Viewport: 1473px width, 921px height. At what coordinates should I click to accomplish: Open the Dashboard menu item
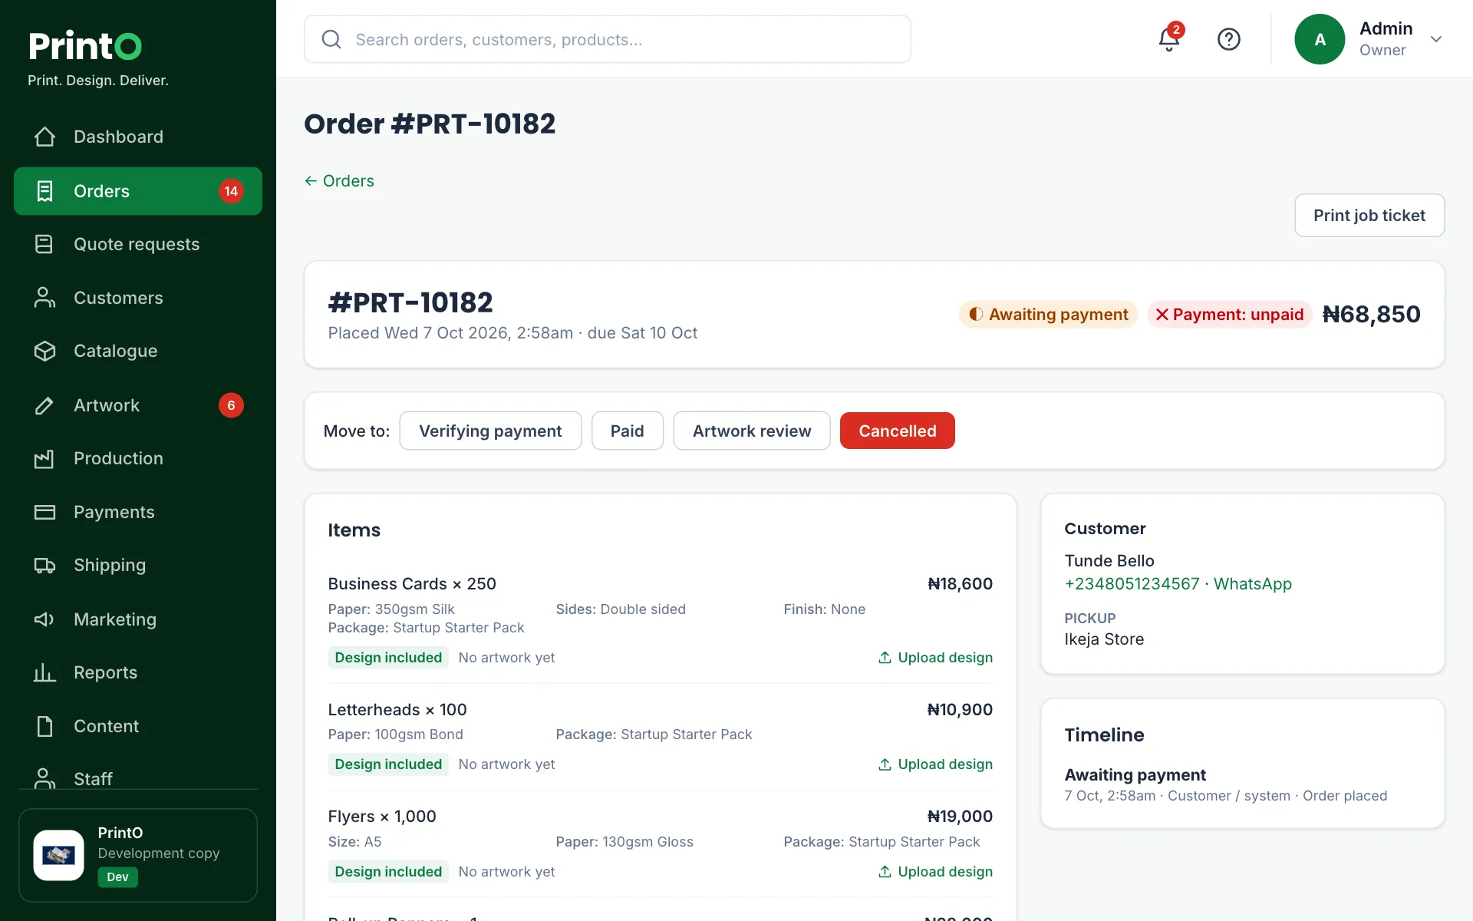pyautogui.click(x=138, y=137)
